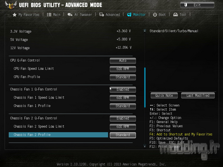Click the exit door icon in Exit button

[186, 5]
